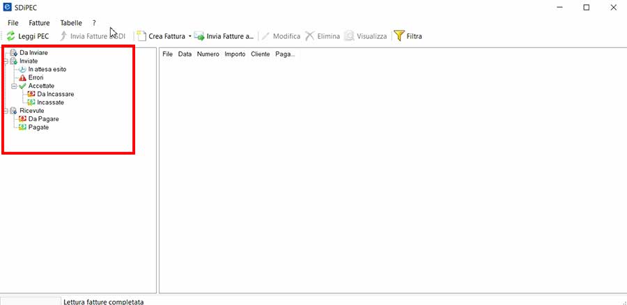Click the In attesa esito clock icon
Image resolution: width=627 pixels, height=305 pixels.
tap(23, 69)
